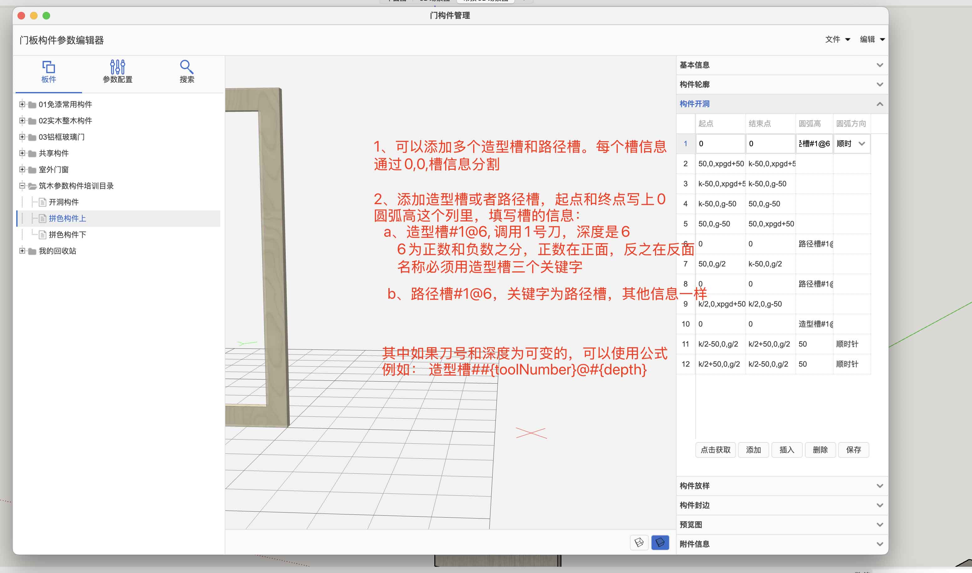Click the 删除 button
This screenshot has width=972, height=573.
[x=820, y=450]
